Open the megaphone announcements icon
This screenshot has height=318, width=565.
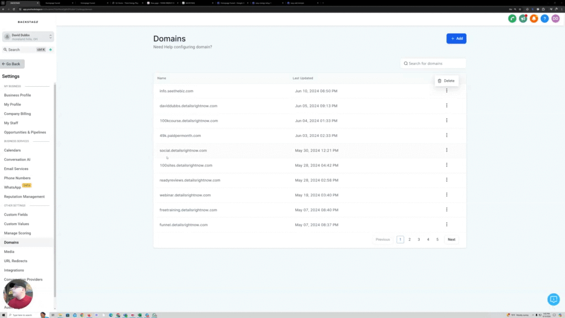point(523,18)
